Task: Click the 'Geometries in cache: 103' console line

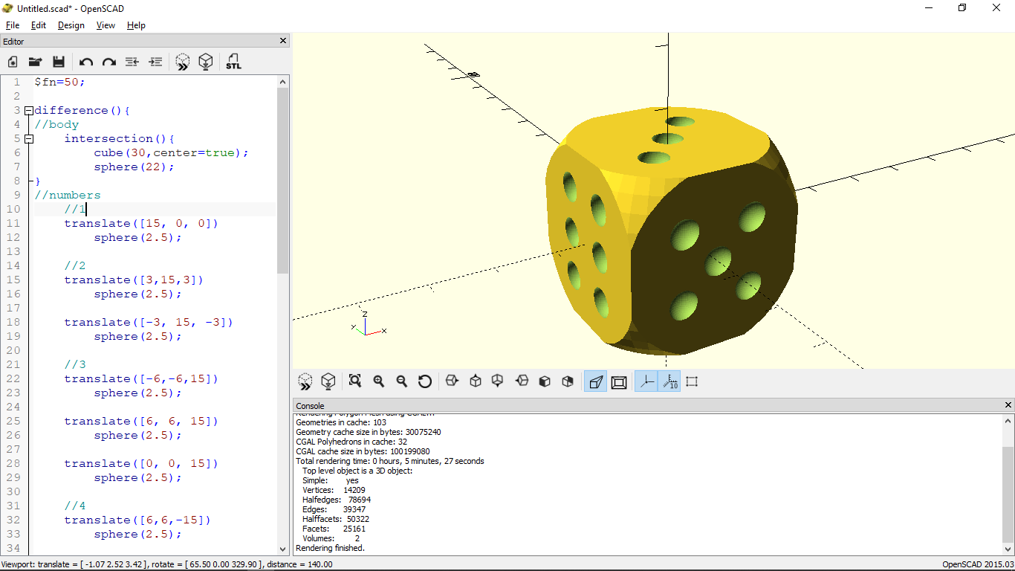Action: (341, 422)
